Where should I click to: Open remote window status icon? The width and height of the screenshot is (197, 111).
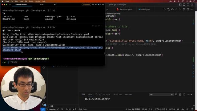[x=43, y=109]
